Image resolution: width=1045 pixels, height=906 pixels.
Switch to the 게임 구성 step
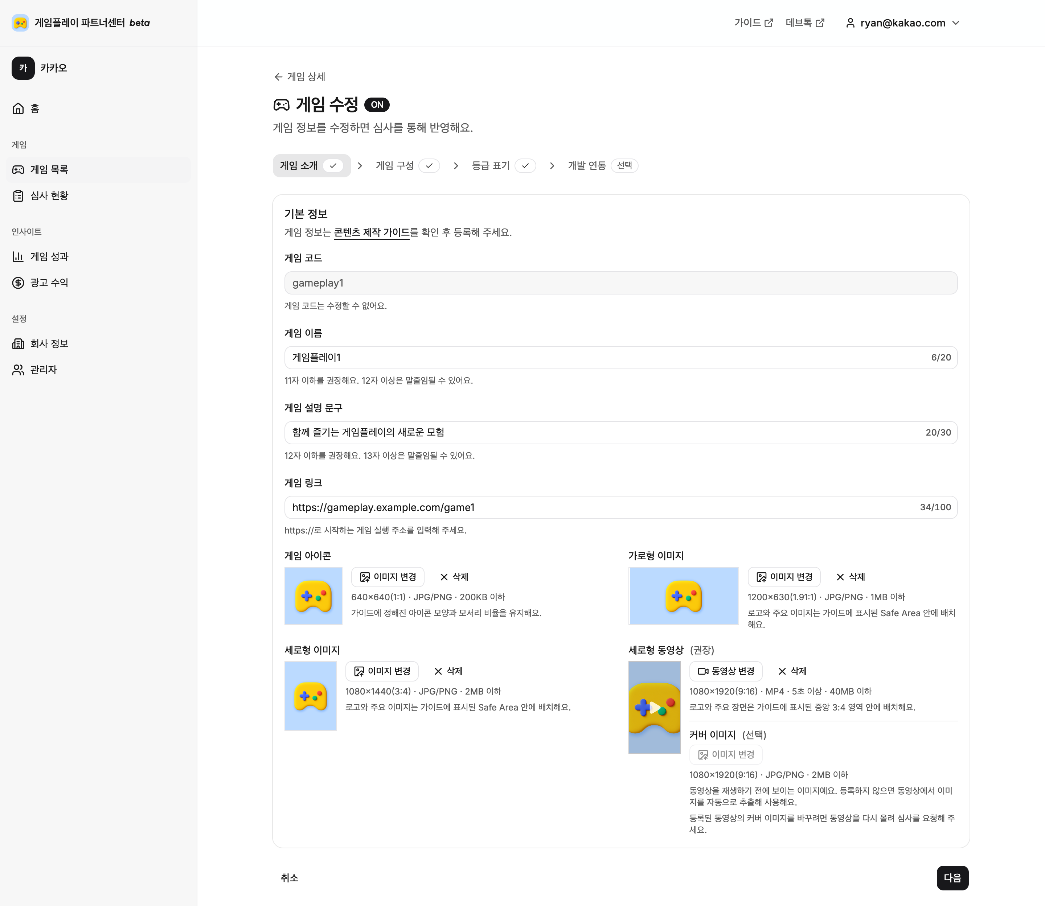pyautogui.click(x=407, y=166)
